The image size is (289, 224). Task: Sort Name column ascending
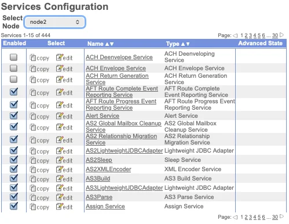click(x=107, y=44)
